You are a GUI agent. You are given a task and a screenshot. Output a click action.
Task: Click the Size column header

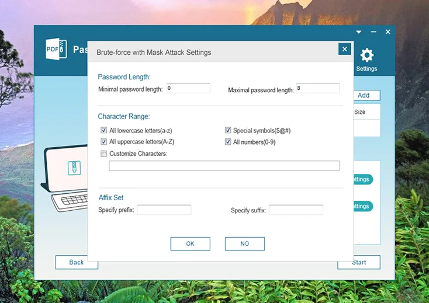point(360,112)
